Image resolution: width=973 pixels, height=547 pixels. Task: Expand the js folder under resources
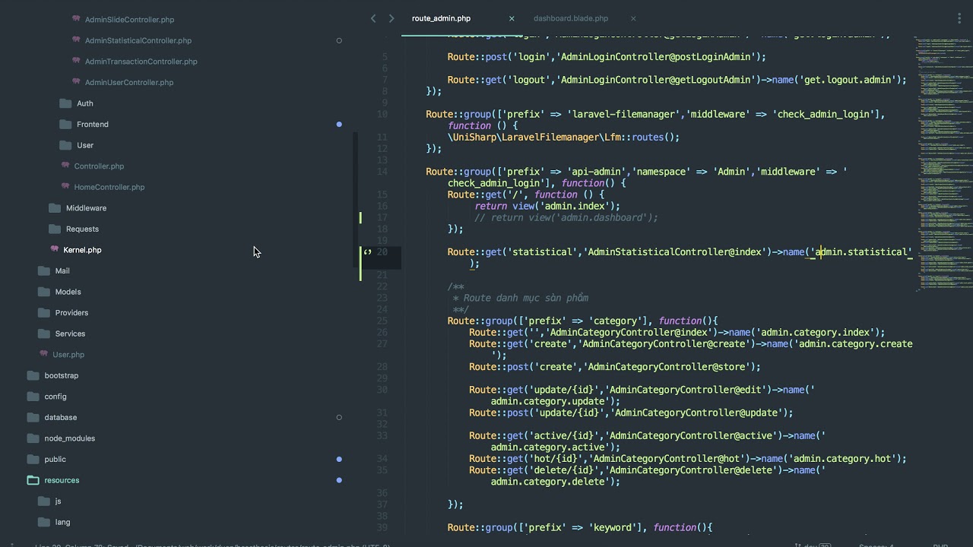click(58, 501)
